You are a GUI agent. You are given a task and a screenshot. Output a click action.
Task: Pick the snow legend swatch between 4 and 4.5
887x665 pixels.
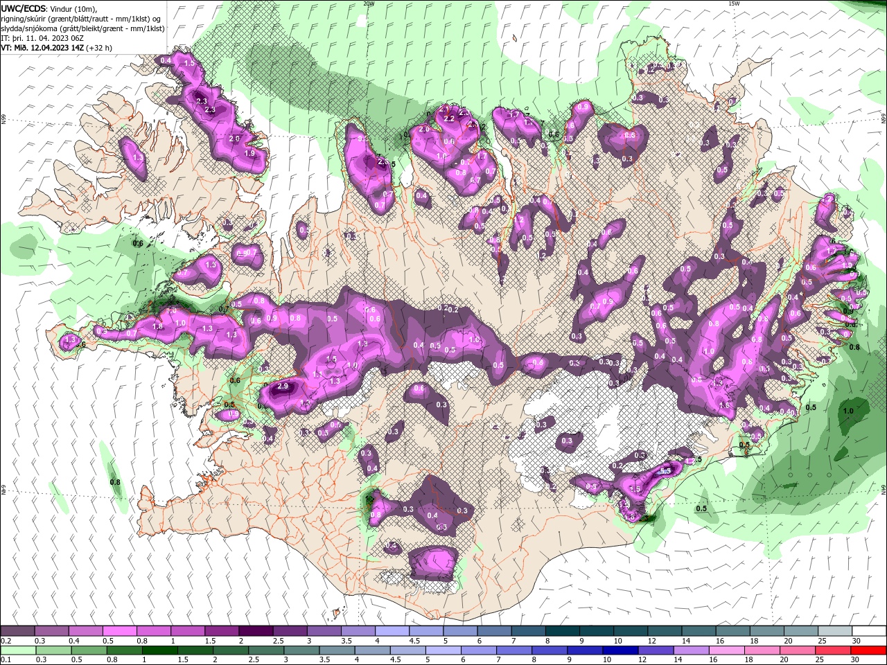tap(392, 631)
